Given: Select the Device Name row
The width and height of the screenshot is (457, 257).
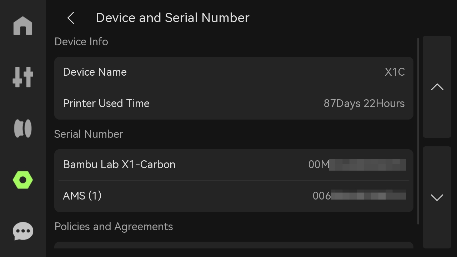Looking at the screenshot, I should pyautogui.click(x=234, y=72).
